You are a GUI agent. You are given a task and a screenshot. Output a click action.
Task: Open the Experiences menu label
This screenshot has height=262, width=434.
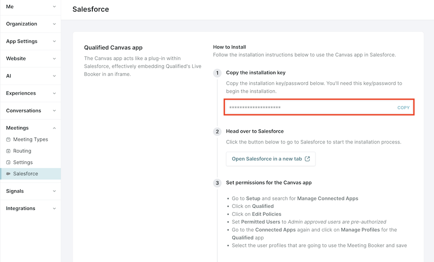21,93
